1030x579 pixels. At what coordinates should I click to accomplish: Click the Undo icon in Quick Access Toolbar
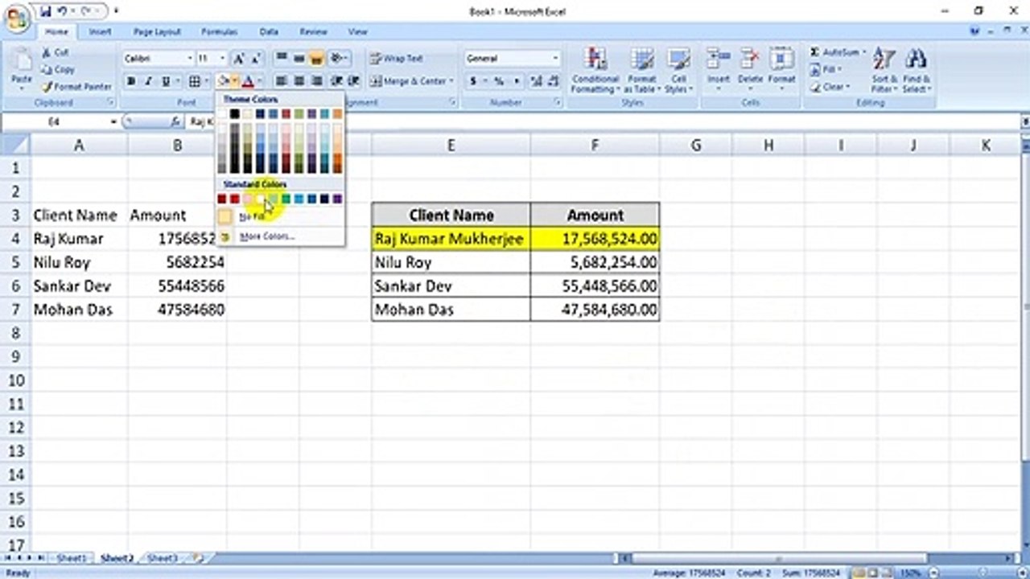(x=63, y=11)
